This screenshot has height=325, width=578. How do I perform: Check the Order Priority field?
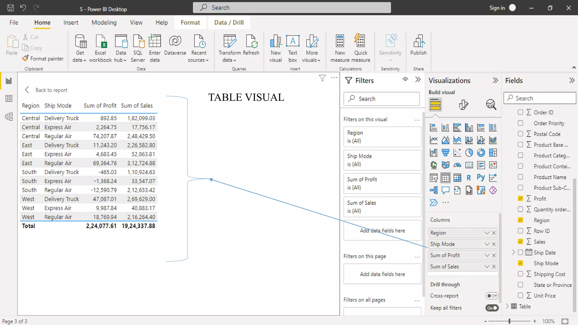[520, 123]
